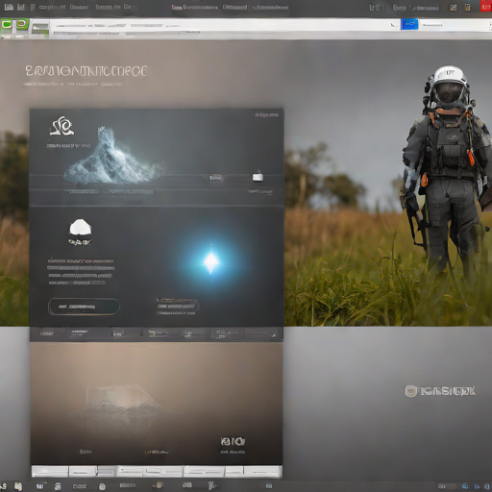Click the white logo text in lower panel
Viewport: 492px width, 492px height.
pos(233,441)
